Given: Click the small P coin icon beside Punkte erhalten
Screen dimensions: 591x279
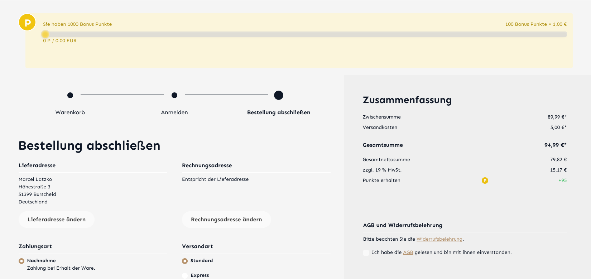Looking at the screenshot, I should 485,181.
